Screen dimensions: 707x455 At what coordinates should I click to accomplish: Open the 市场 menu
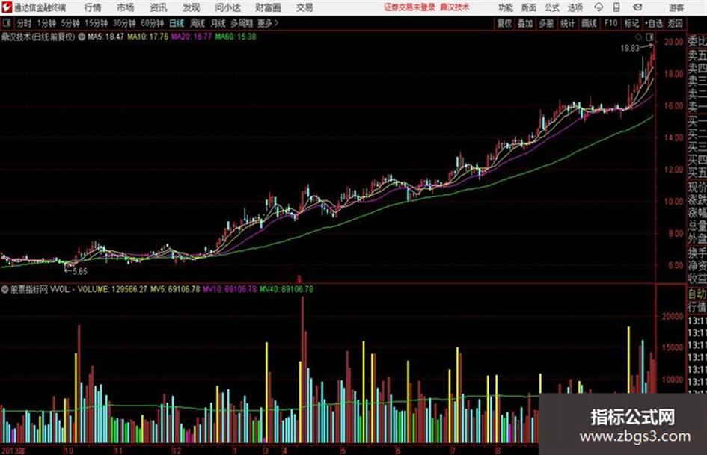point(126,7)
